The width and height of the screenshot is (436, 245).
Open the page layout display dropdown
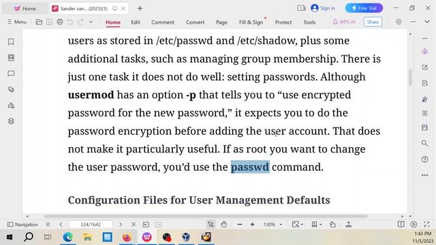315,225
